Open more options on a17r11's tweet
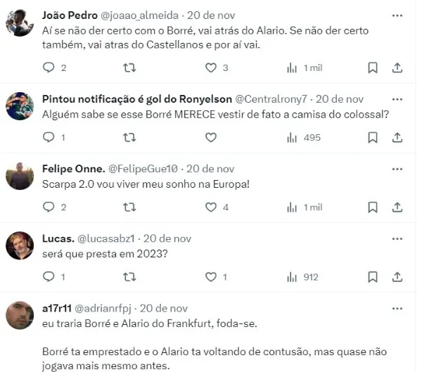The image size is (429, 372). [x=397, y=308]
